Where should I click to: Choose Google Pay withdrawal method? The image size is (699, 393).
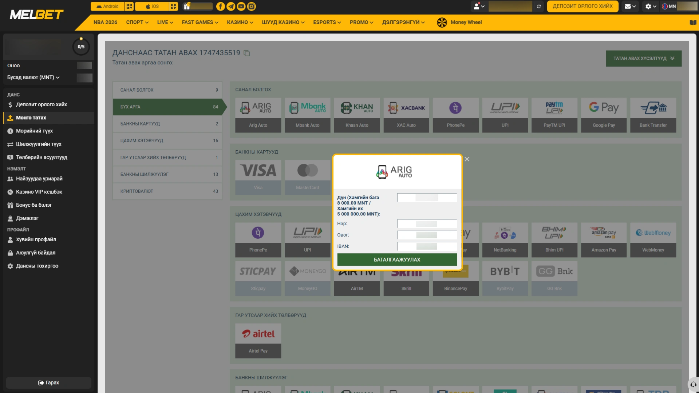pyautogui.click(x=604, y=115)
